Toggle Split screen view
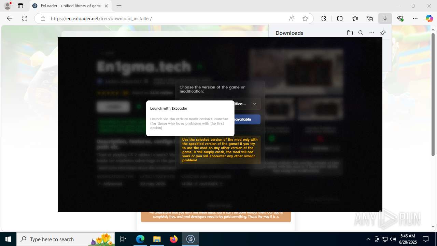This screenshot has width=437, height=246. coord(340,18)
